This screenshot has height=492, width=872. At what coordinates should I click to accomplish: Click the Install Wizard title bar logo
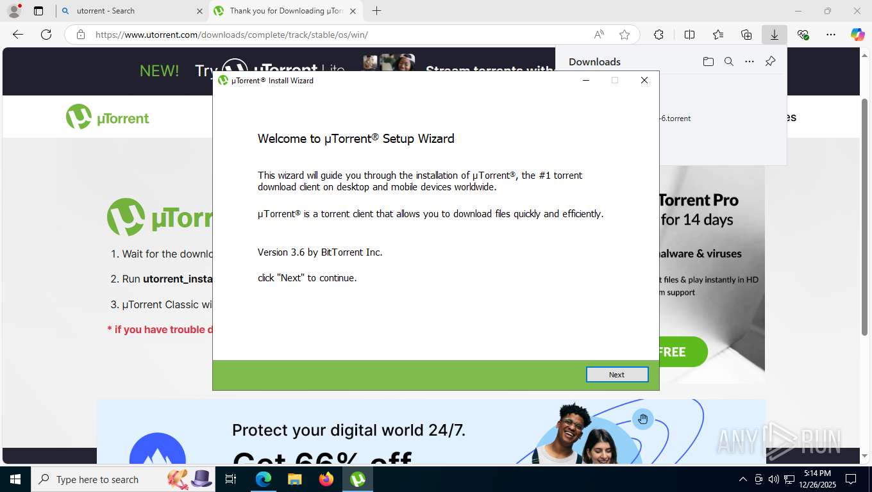[223, 80]
